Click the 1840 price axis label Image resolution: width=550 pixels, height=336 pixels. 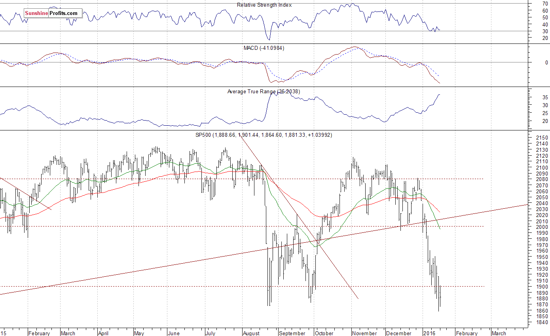coord(542,323)
